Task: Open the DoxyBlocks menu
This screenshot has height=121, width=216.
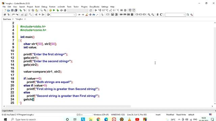Action: click(x=94, y=7)
